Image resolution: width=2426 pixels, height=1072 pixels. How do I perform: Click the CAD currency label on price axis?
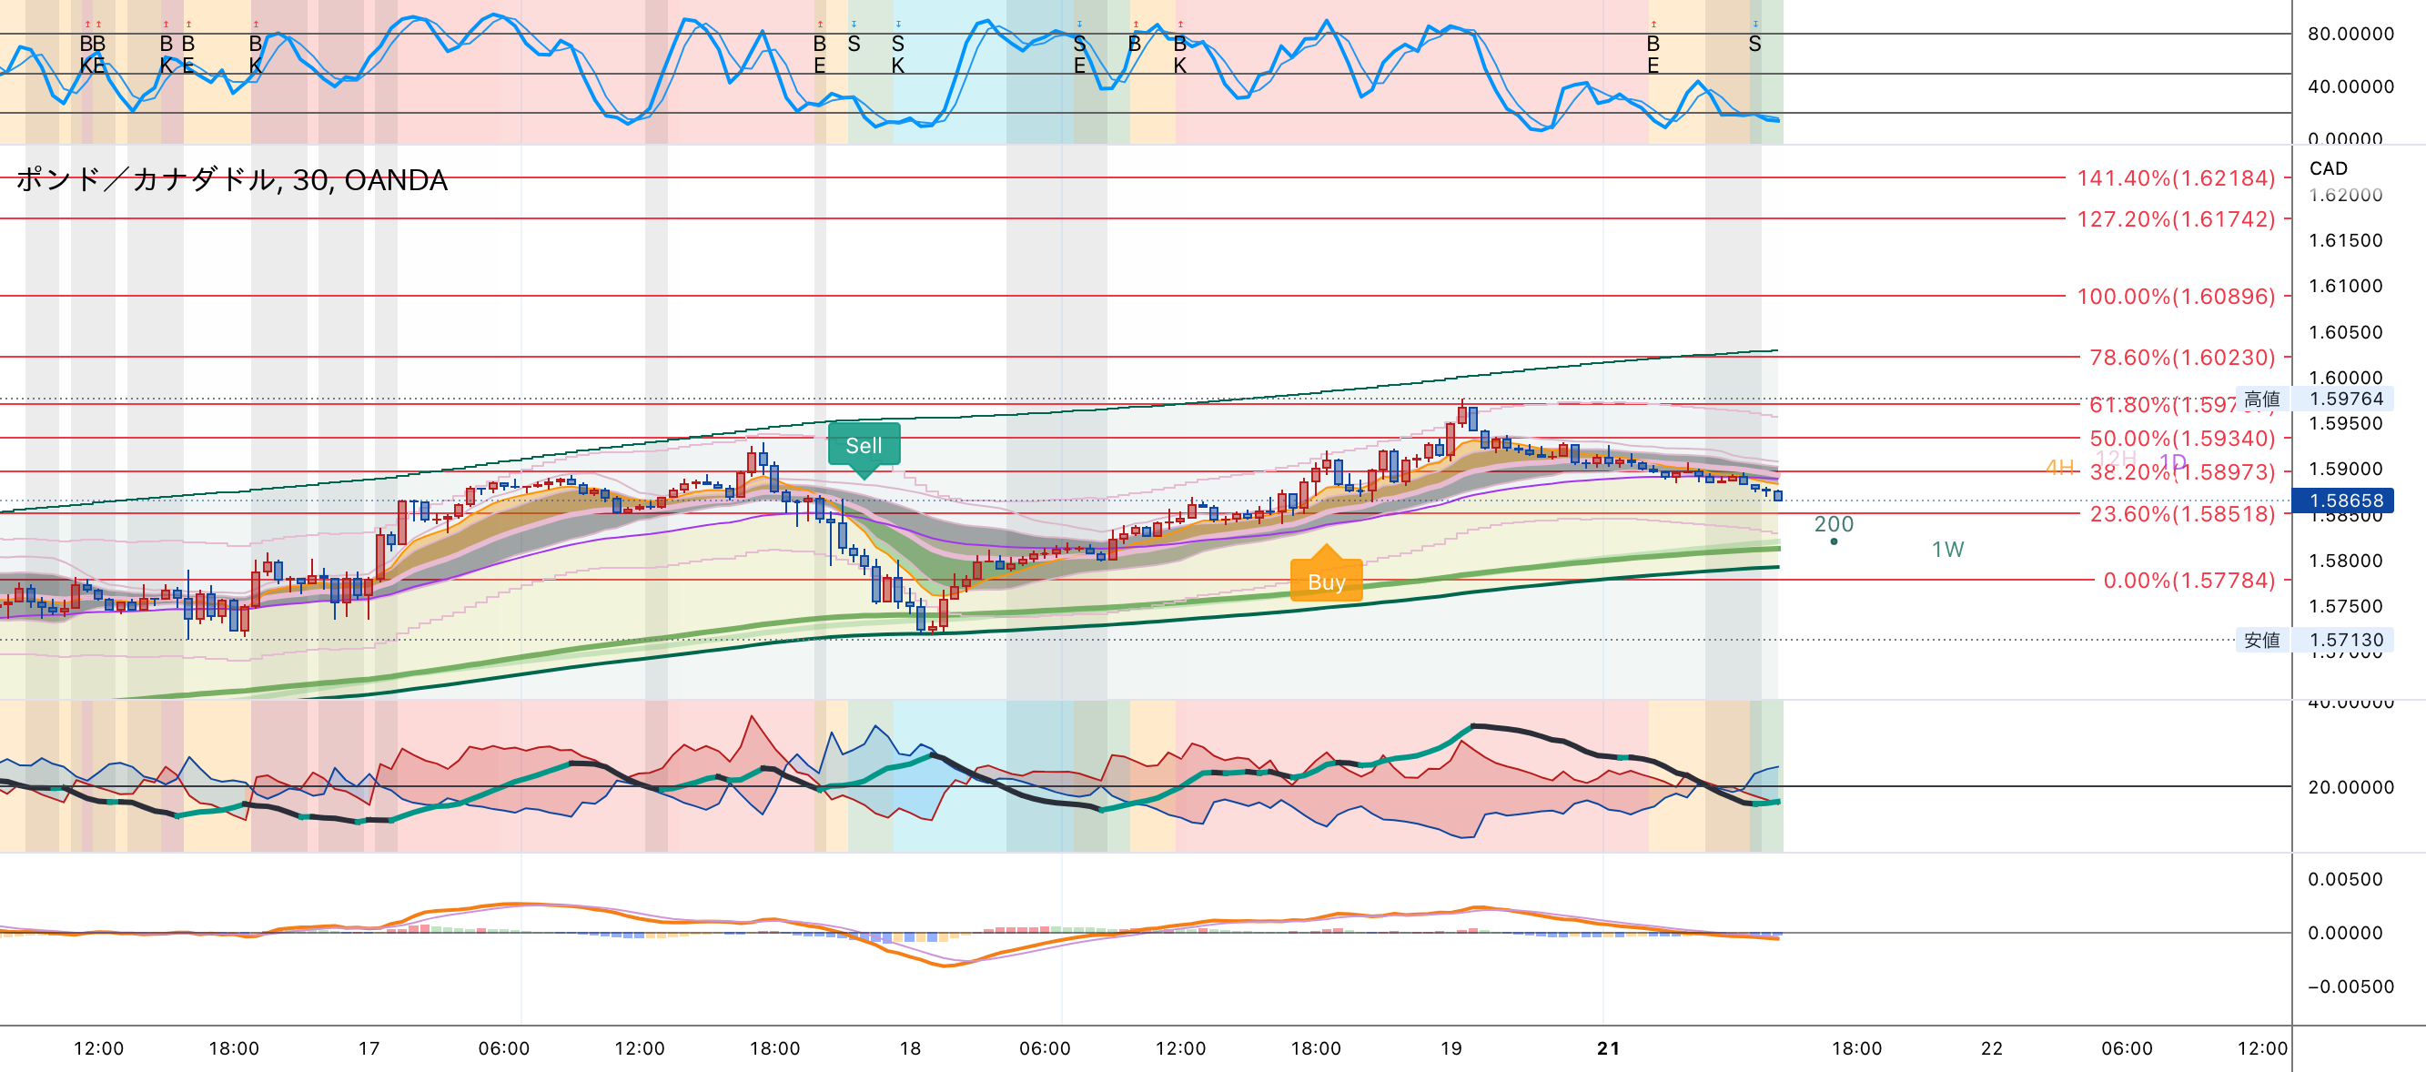(2327, 168)
